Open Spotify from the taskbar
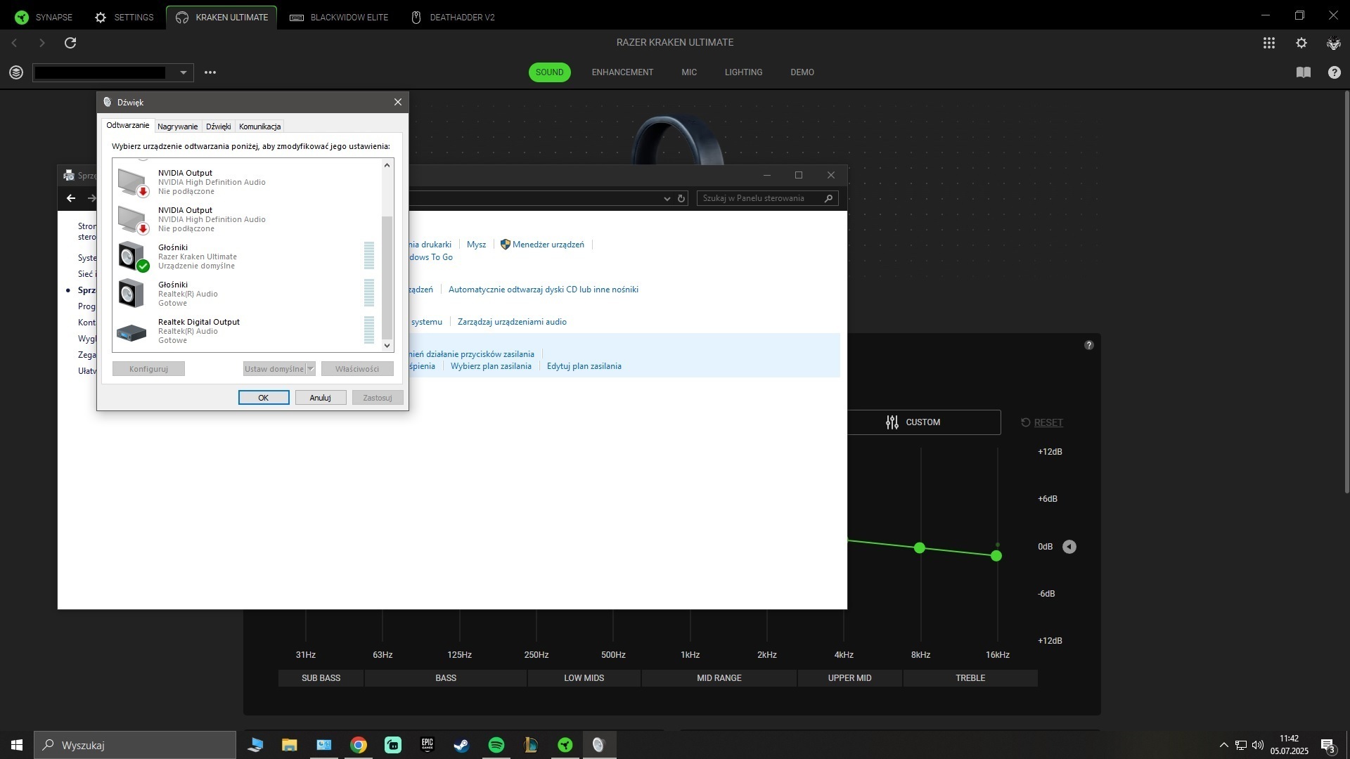 [496, 745]
